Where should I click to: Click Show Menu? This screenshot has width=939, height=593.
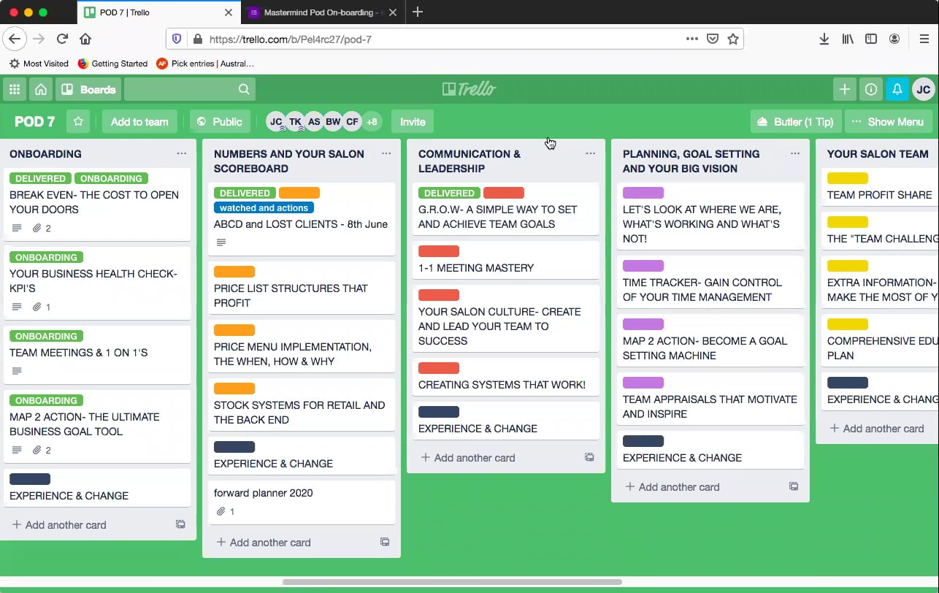(888, 122)
